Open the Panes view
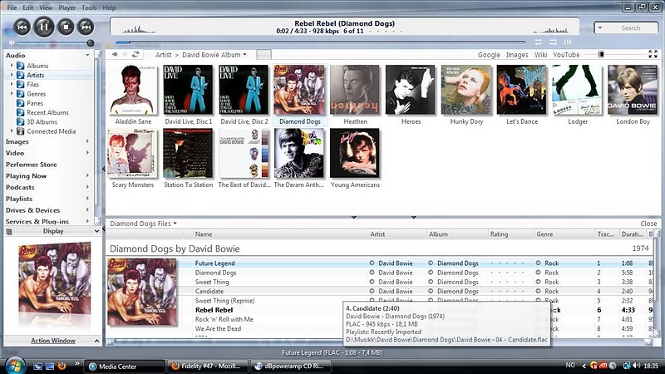Screen dimensions: 665x374 click(x=35, y=103)
